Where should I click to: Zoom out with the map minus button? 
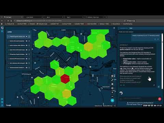click(x=112, y=96)
